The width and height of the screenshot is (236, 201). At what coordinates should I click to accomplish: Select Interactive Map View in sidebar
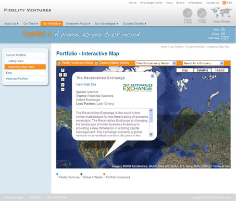click(25, 67)
